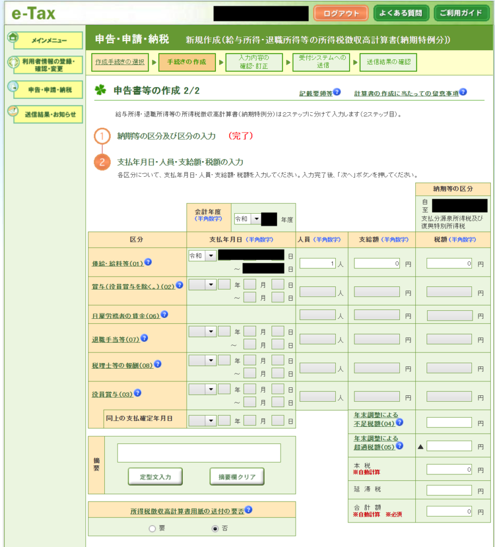Viewport: 495px width, 547px height.
Task: Select 受付システムへの送信 step
Action: pos(321,62)
